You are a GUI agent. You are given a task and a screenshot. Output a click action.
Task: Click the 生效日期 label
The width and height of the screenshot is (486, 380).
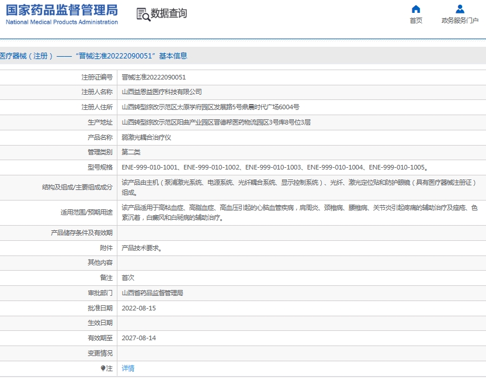(100, 323)
